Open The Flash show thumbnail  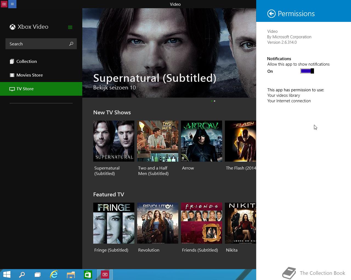tap(240, 141)
